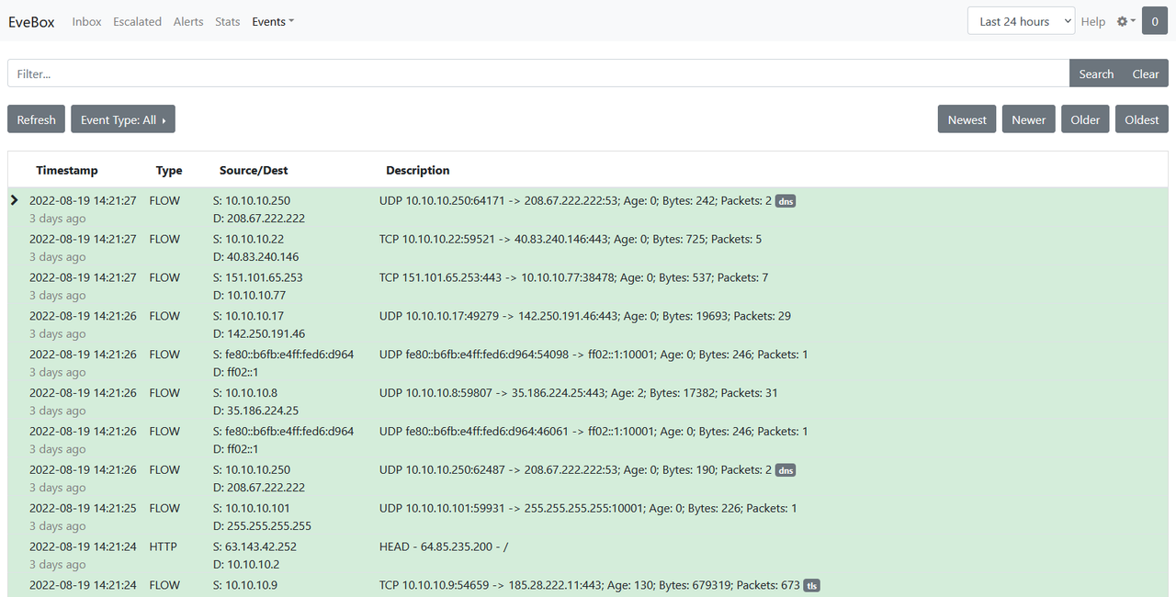Open UDP 10.10.10.8:59807 flow description

point(579,393)
